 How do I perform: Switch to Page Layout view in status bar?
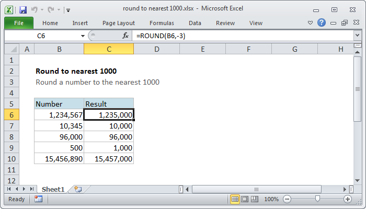point(245,199)
